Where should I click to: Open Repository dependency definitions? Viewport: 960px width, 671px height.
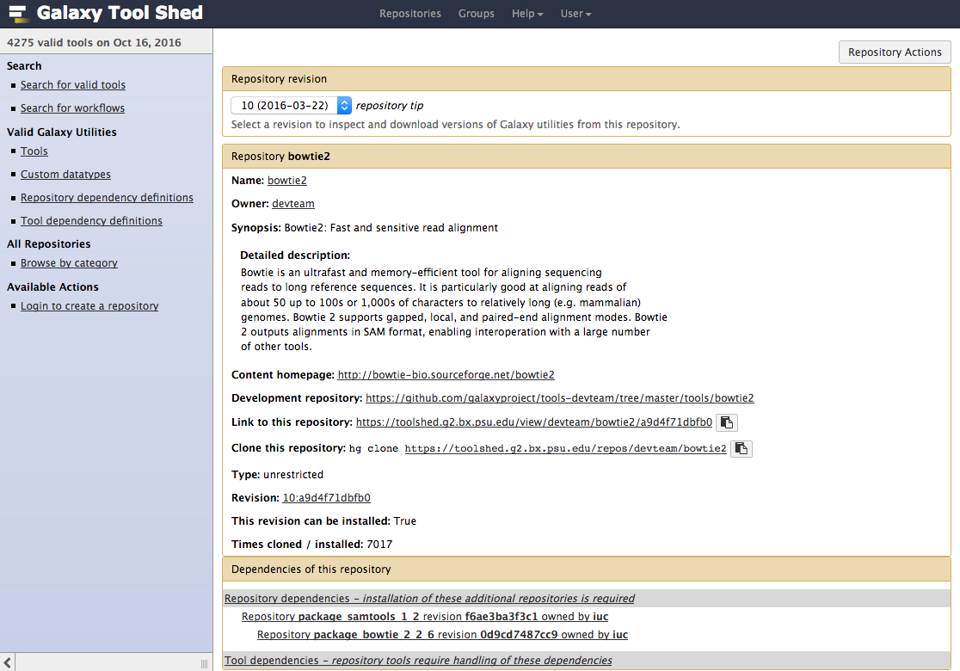(x=107, y=198)
